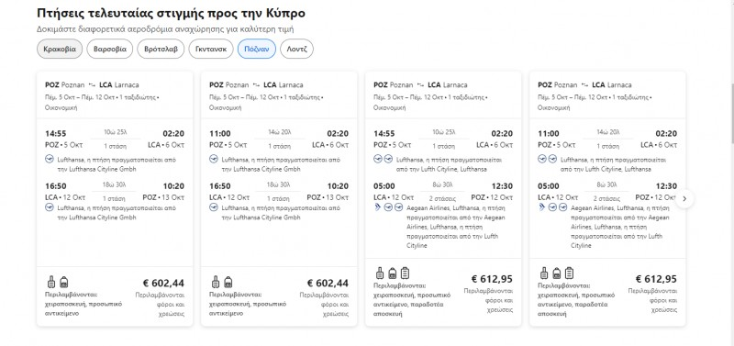
Task: Click Lufthansa logo on first card return flight
Action: click(50, 206)
